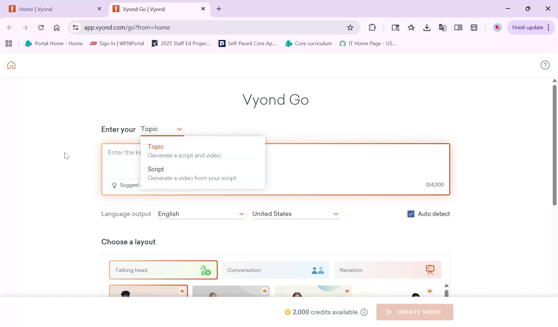Open the Vyond home icon
The image size is (558, 327).
point(11,65)
